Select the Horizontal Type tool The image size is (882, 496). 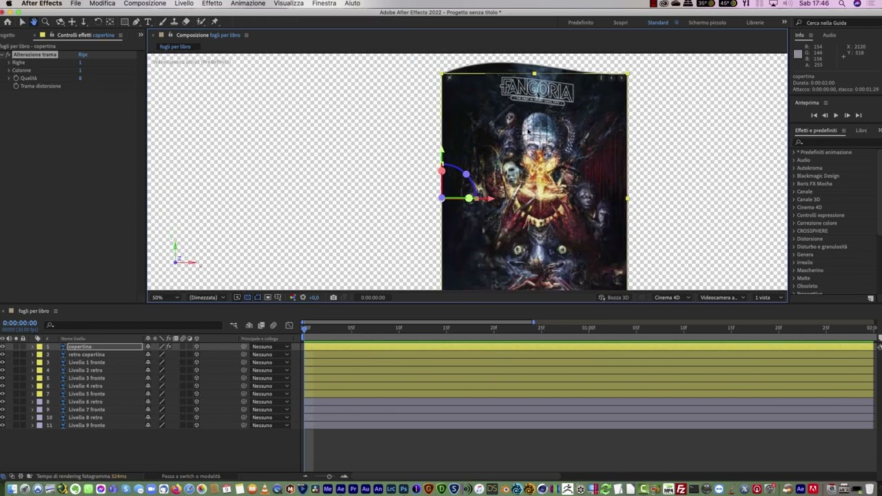(147, 22)
